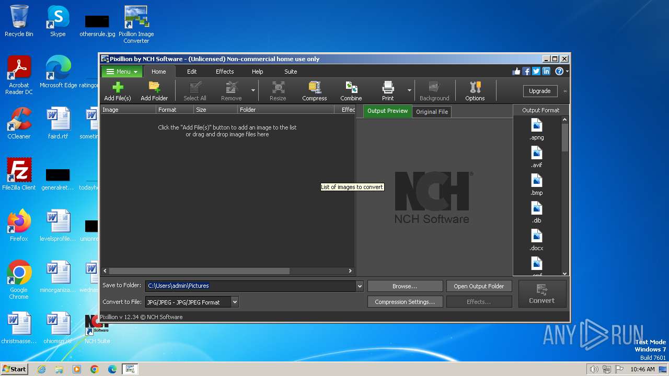Screen dimensions: 669x376
Task: Open Internet Explorer from the taskbar
Action: pos(41,369)
